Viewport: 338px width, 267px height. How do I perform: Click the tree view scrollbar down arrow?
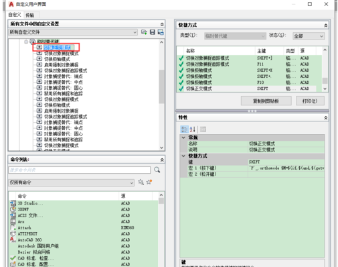(161, 148)
